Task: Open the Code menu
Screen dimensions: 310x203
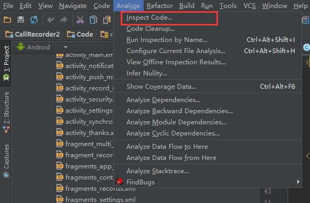Action: point(102,6)
